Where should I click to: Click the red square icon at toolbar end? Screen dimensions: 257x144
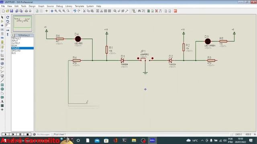[175, 11]
